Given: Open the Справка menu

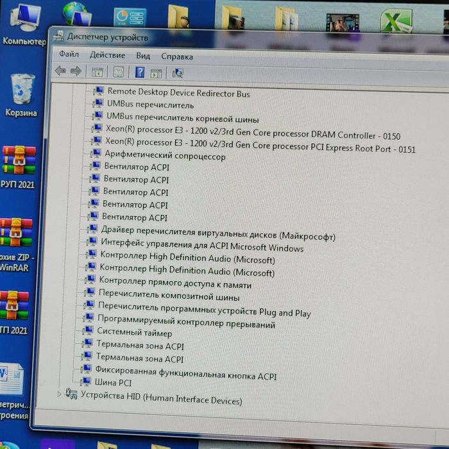Looking at the screenshot, I should point(177,56).
